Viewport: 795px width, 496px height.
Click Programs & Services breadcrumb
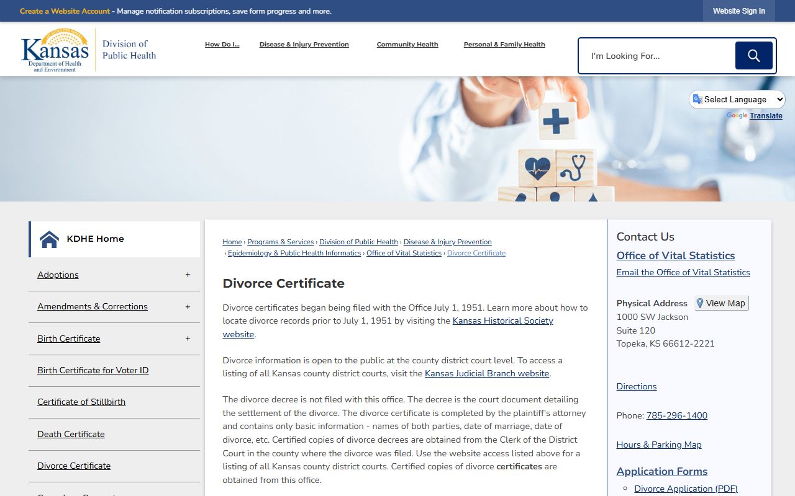click(281, 242)
